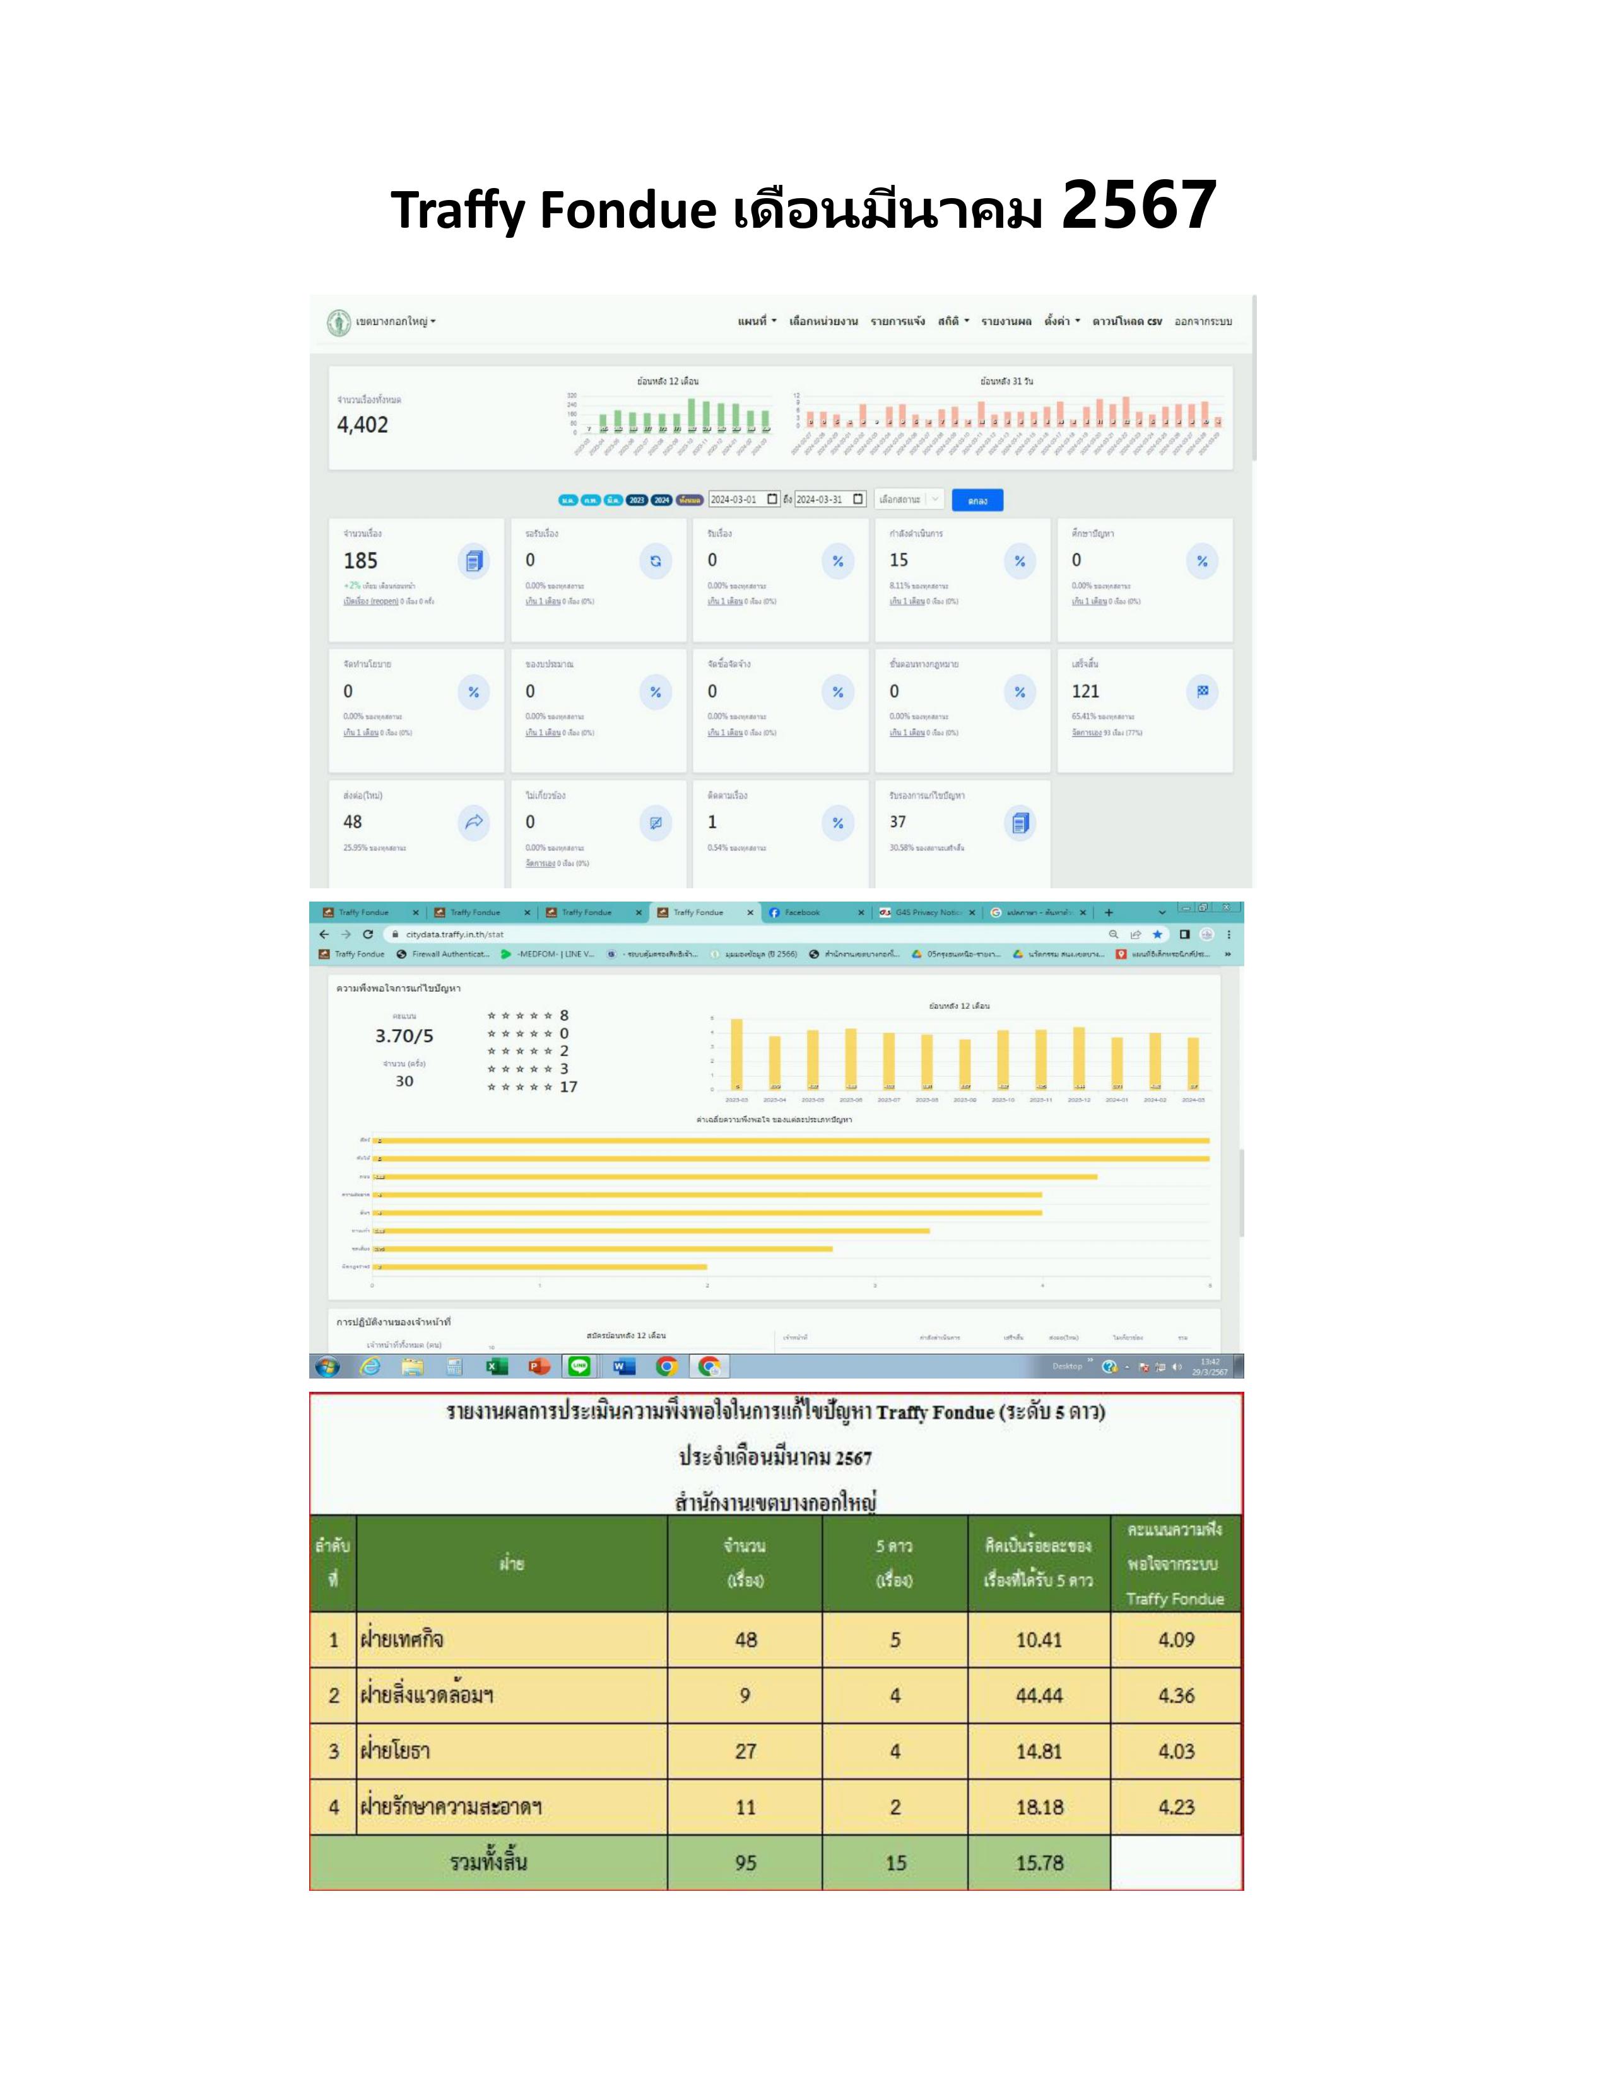The image size is (1609, 2082).
Task: Expand the แผนที่ menu
Action: click(757, 321)
